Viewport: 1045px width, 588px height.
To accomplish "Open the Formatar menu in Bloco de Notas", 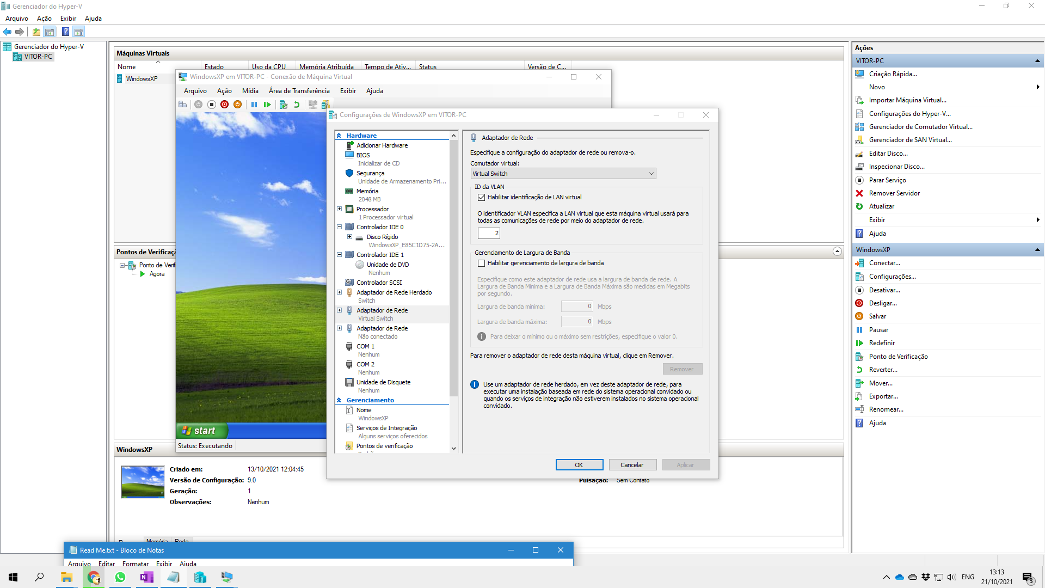I will 135,563.
